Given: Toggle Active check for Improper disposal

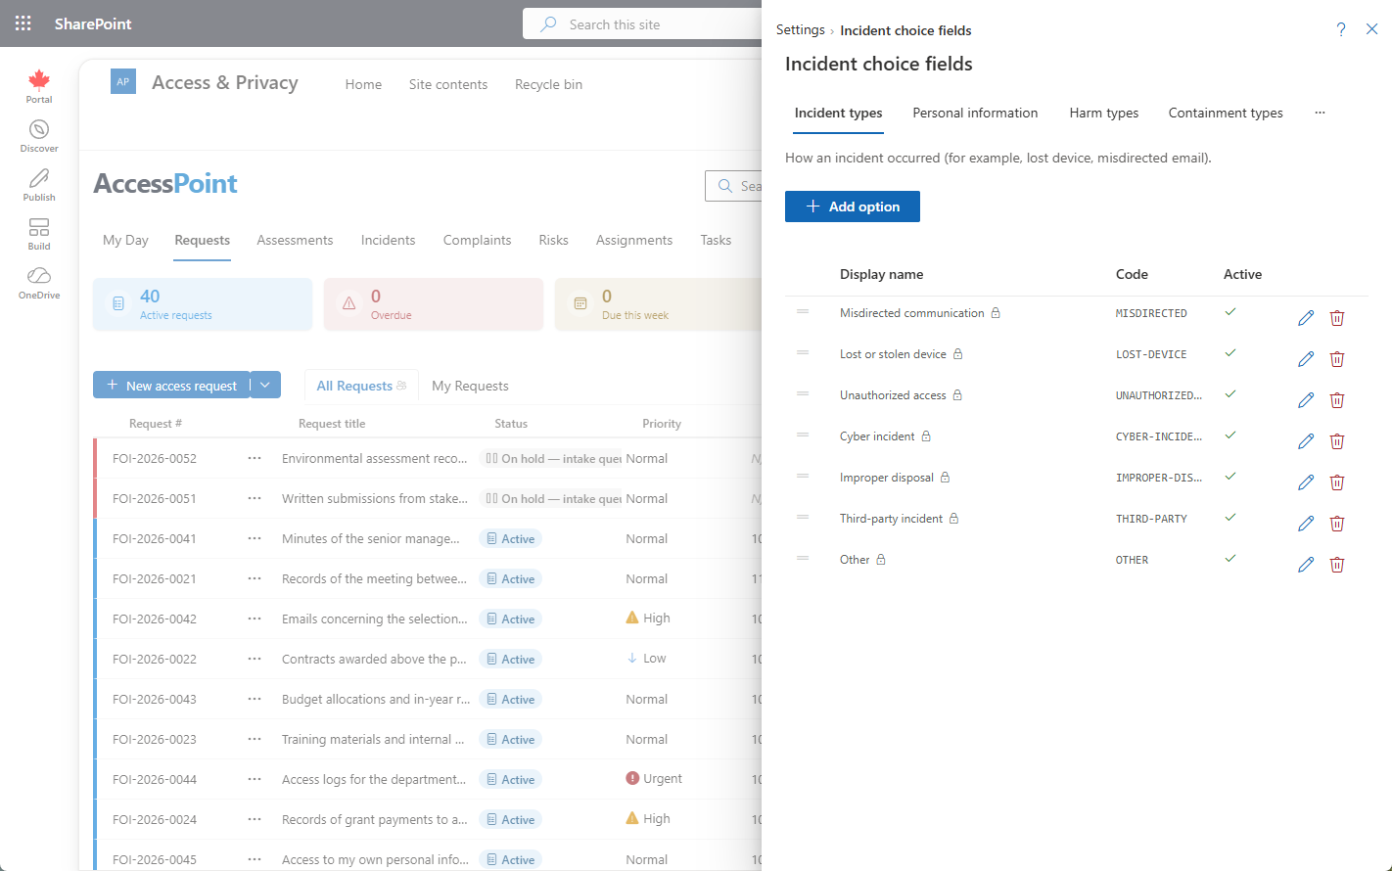Looking at the screenshot, I should pos(1230,477).
